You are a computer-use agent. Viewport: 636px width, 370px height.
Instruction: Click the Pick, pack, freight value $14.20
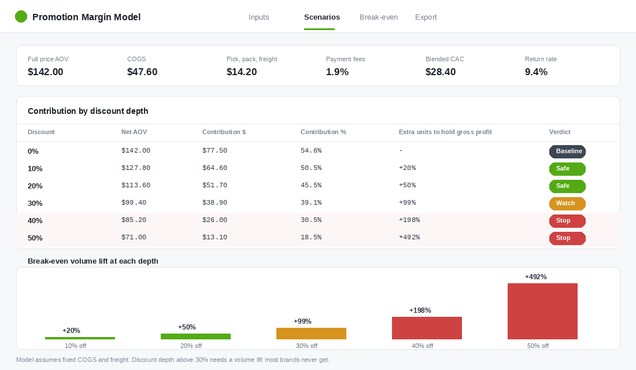tap(242, 72)
